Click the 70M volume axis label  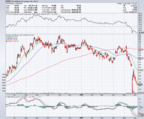[x=4, y=74]
